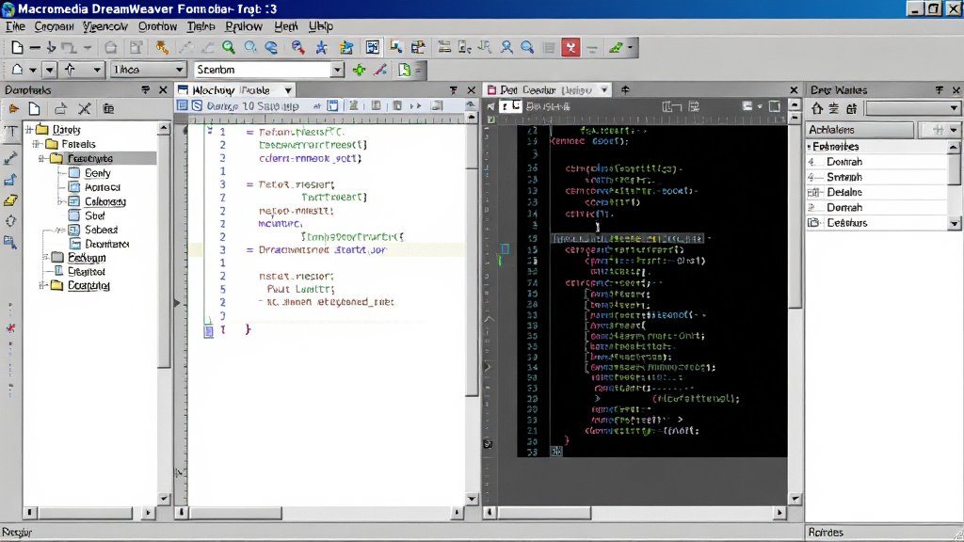
Task: Click the house icon in far right panel
Action: click(x=817, y=108)
